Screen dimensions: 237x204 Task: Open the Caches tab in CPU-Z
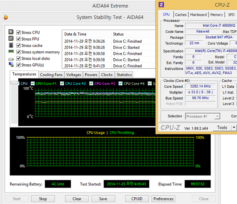(181, 15)
